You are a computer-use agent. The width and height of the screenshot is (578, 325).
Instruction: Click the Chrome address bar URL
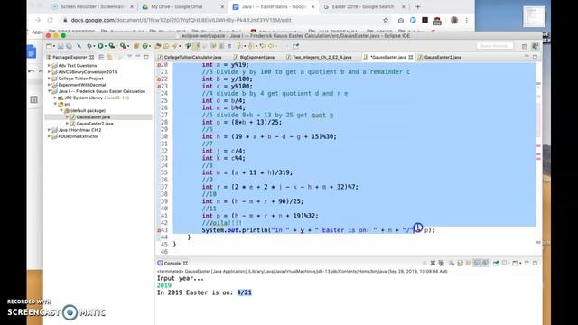click(181, 20)
